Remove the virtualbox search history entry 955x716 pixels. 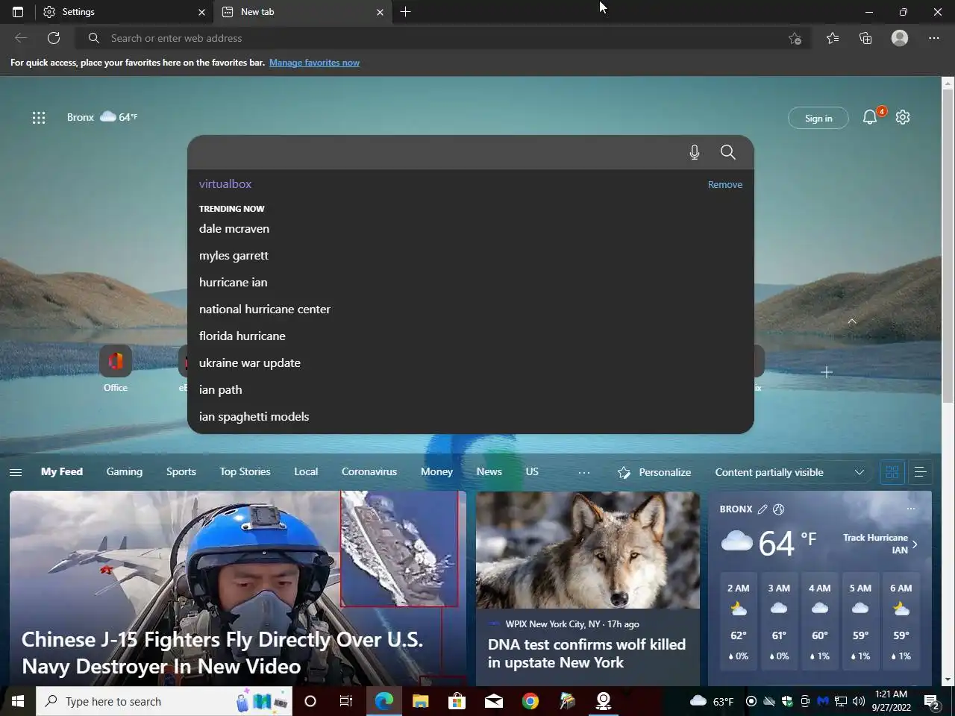tap(725, 184)
